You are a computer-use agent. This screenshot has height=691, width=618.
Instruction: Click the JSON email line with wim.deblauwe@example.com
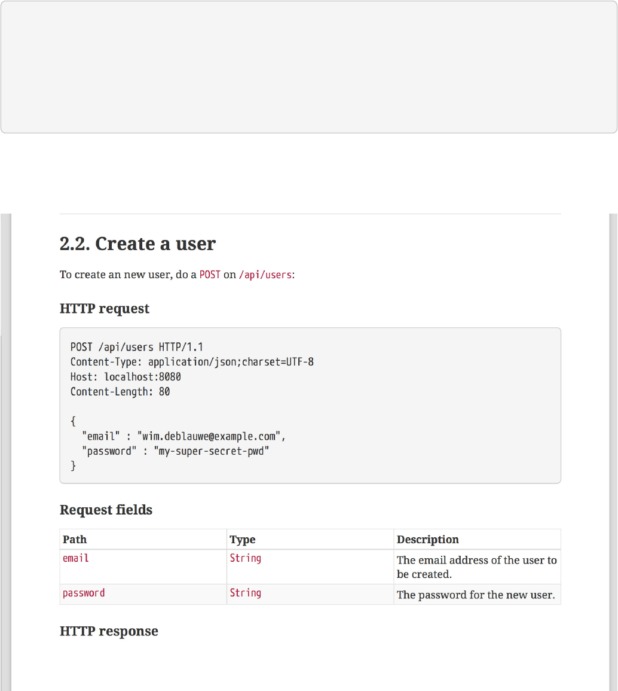coord(183,436)
